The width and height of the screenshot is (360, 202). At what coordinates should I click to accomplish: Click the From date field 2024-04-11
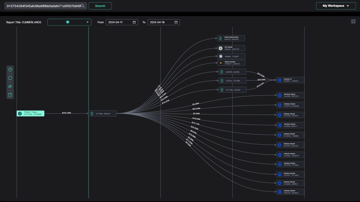coord(122,22)
